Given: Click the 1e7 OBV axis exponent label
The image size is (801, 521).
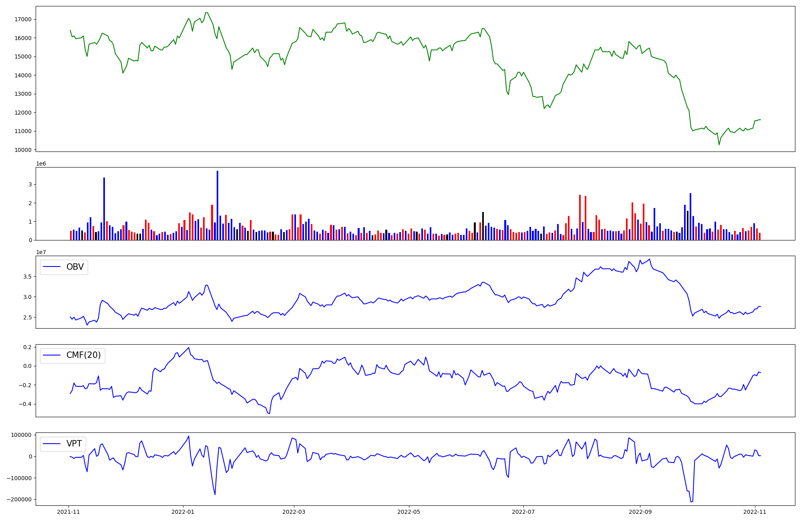Looking at the screenshot, I should 41,252.
